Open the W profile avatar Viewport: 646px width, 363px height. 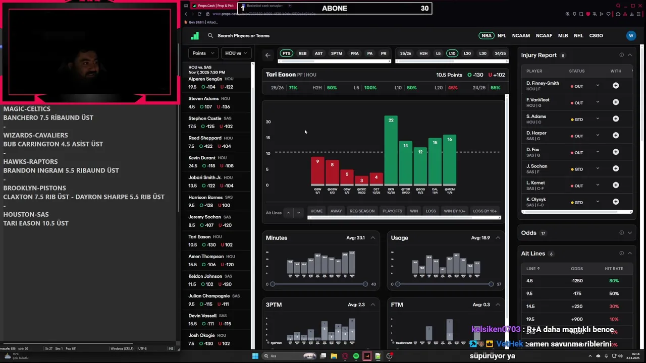tap(631, 36)
